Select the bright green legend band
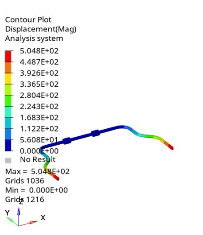Image resolution: width=203 pixels, height=235 pixels. point(8,101)
